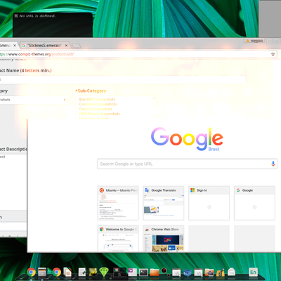Open the orange Files folder in dock
The height and width of the screenshot is (281, 281).
tap(155, 273)
